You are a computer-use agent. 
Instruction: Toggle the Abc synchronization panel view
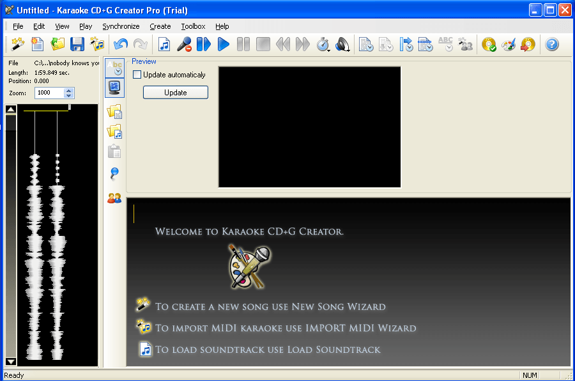point(114,68)
